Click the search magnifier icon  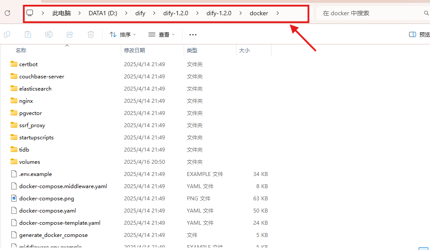coord(426,13)
